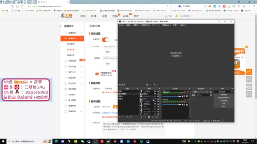Open 桌面音频 audio settings gear
This screenshot has height=144, width=257.
tap(187, 105)
